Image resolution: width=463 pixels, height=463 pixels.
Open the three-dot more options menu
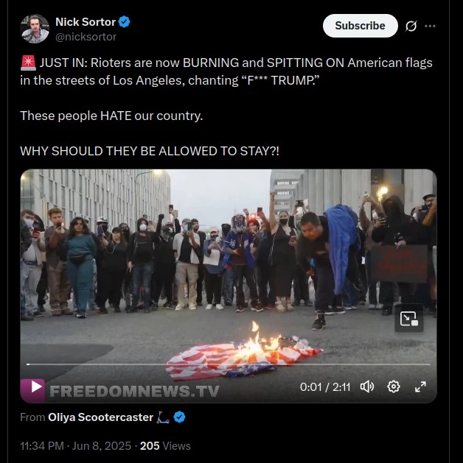pos(430,26)
